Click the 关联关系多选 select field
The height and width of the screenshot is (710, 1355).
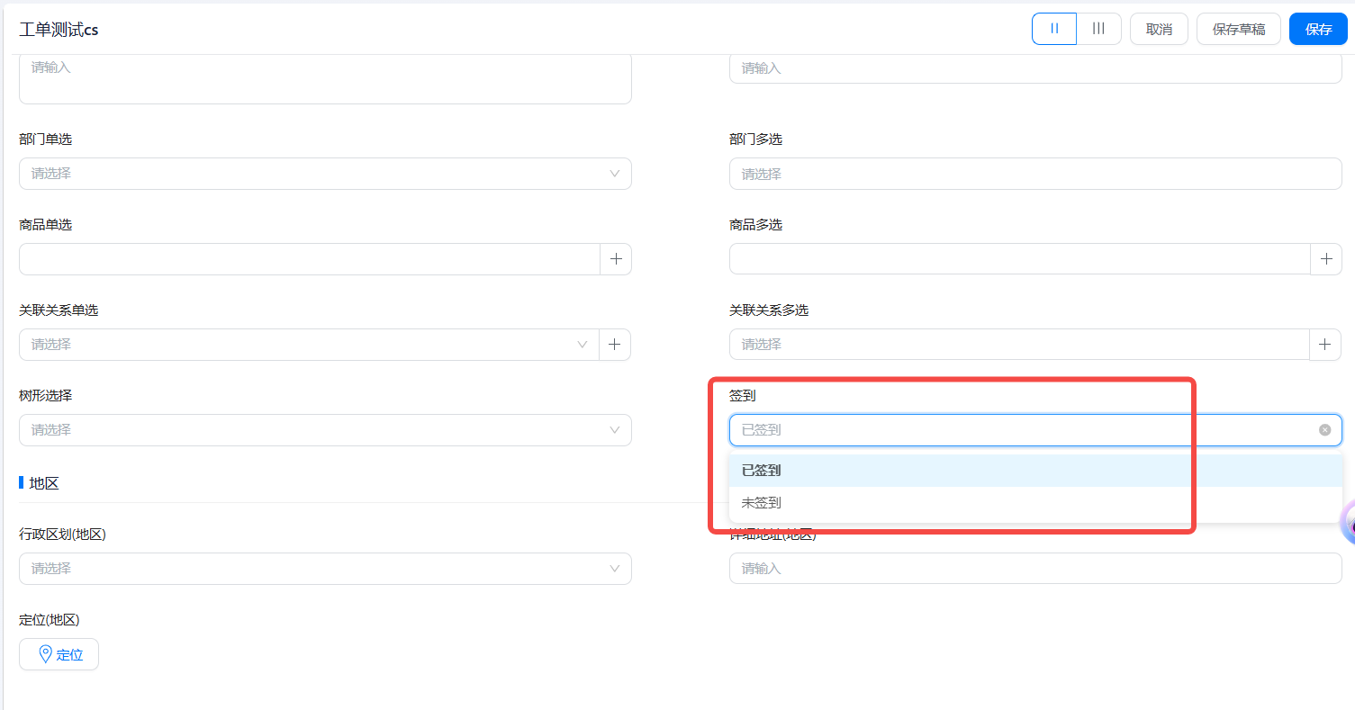click(x=1018, y=345)
